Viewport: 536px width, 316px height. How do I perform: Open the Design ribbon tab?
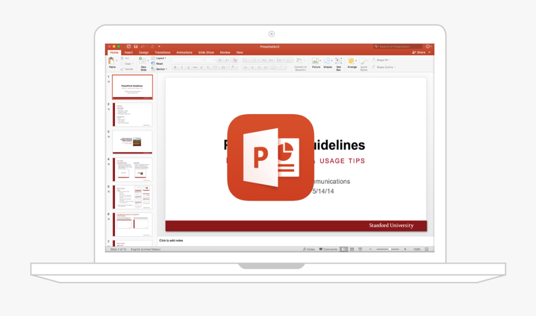pos(144,52)
